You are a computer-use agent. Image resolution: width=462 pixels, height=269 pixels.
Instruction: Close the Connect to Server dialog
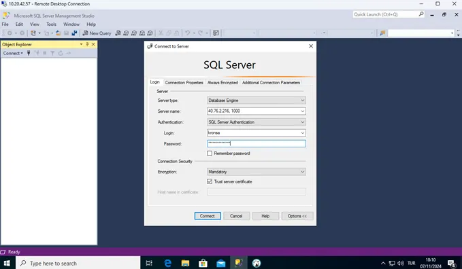311,46
